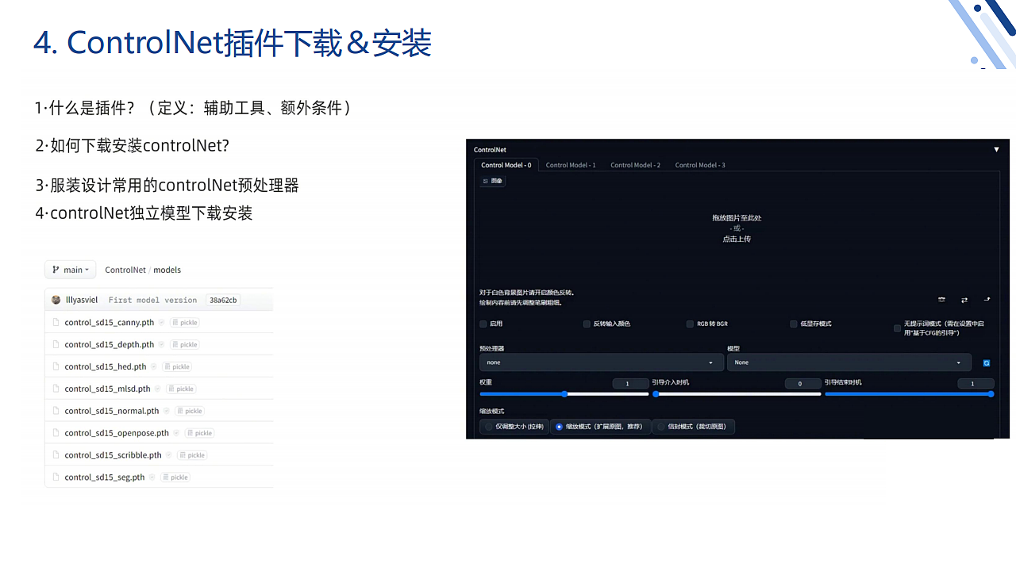Open the 模型 model dropdown

849,362
